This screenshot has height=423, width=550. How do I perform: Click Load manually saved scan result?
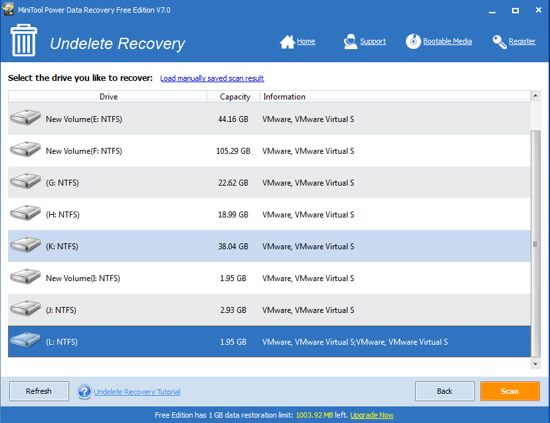[x=212, y=78]
